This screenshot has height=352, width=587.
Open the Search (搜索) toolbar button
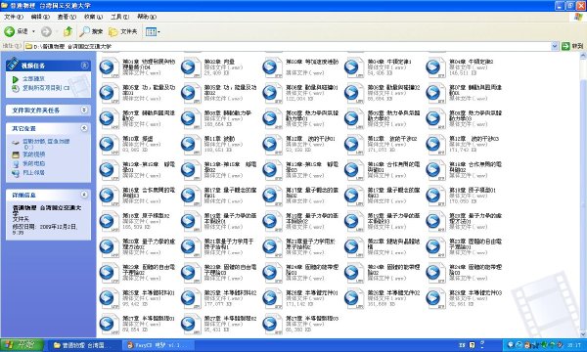(91, 32)
